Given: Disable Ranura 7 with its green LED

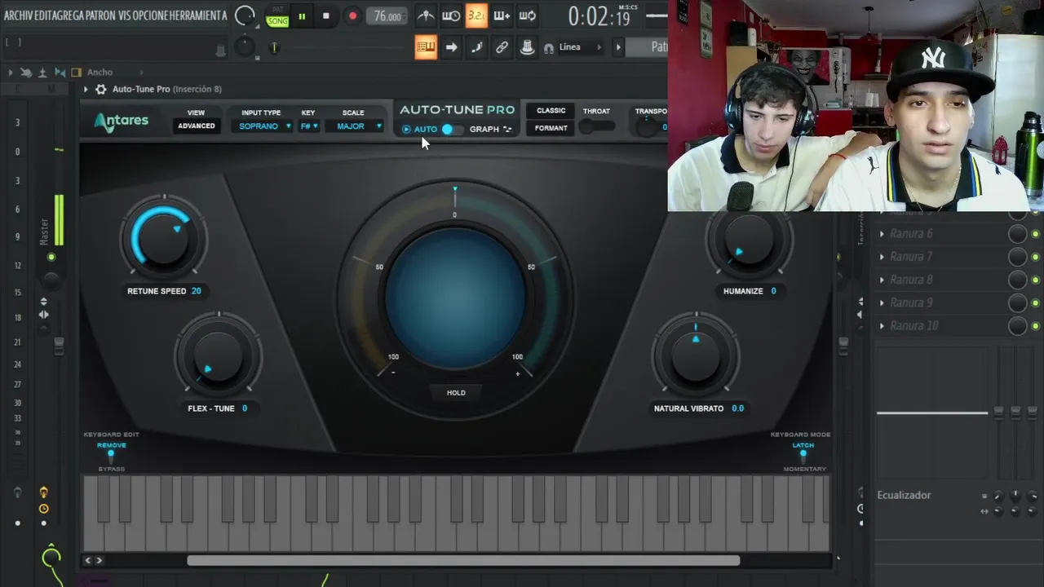Looking at the screenshot, I should (1036, 257).
